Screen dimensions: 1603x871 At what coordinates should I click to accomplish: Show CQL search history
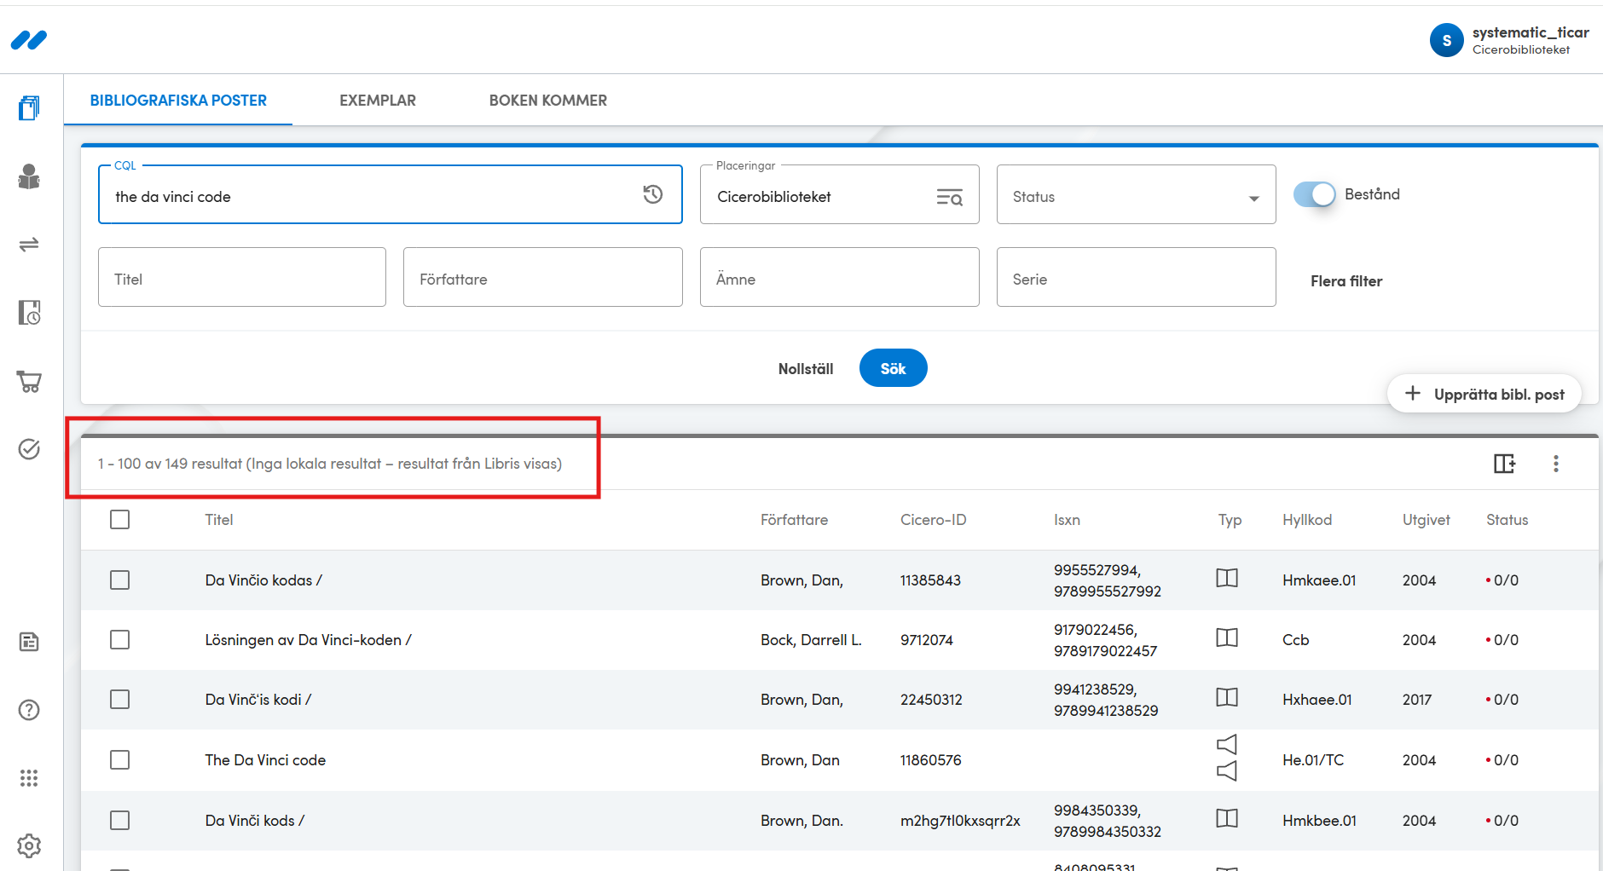653,194
